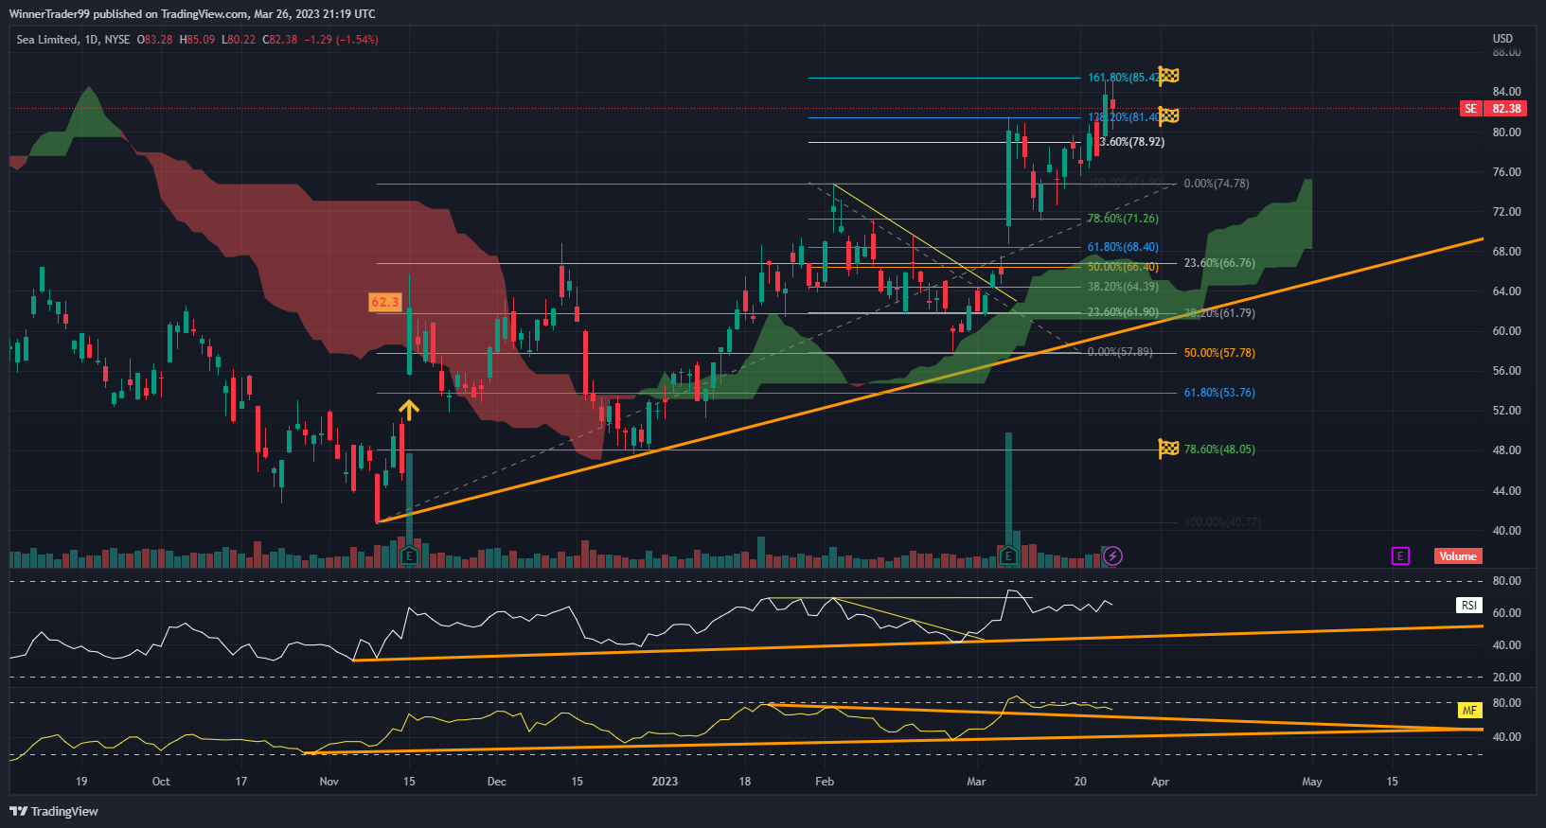Click the Apr label on the time axis

[x=1160, y=782]
